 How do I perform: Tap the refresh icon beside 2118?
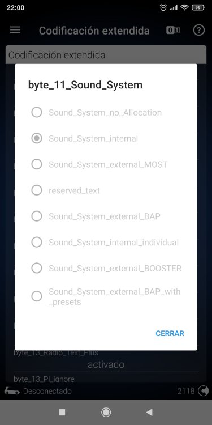[x=202, y=391]
